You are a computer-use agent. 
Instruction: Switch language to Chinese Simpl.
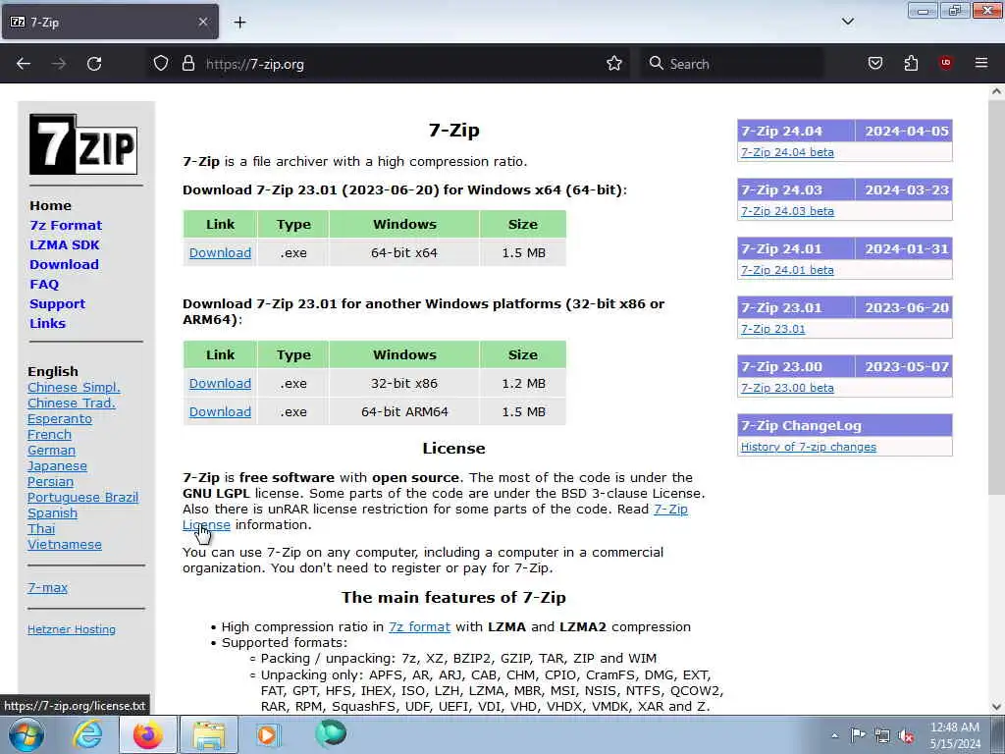coord(74,387)
